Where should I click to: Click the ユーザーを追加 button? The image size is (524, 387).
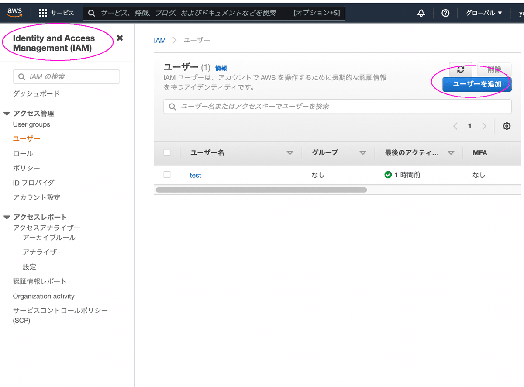click(x=477, y=84)
